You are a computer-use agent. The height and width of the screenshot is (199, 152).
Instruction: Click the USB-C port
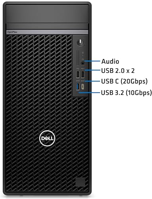83,86
